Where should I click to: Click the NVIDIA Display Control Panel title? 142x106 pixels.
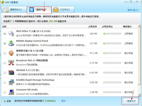32,41
